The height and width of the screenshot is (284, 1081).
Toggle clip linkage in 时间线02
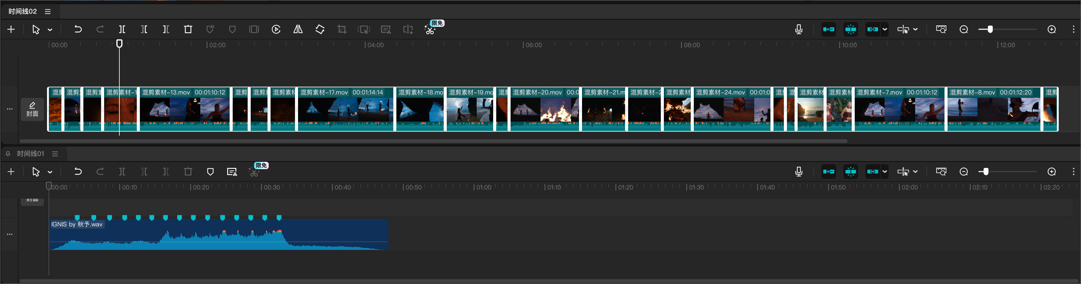click(x=873, y=29)
